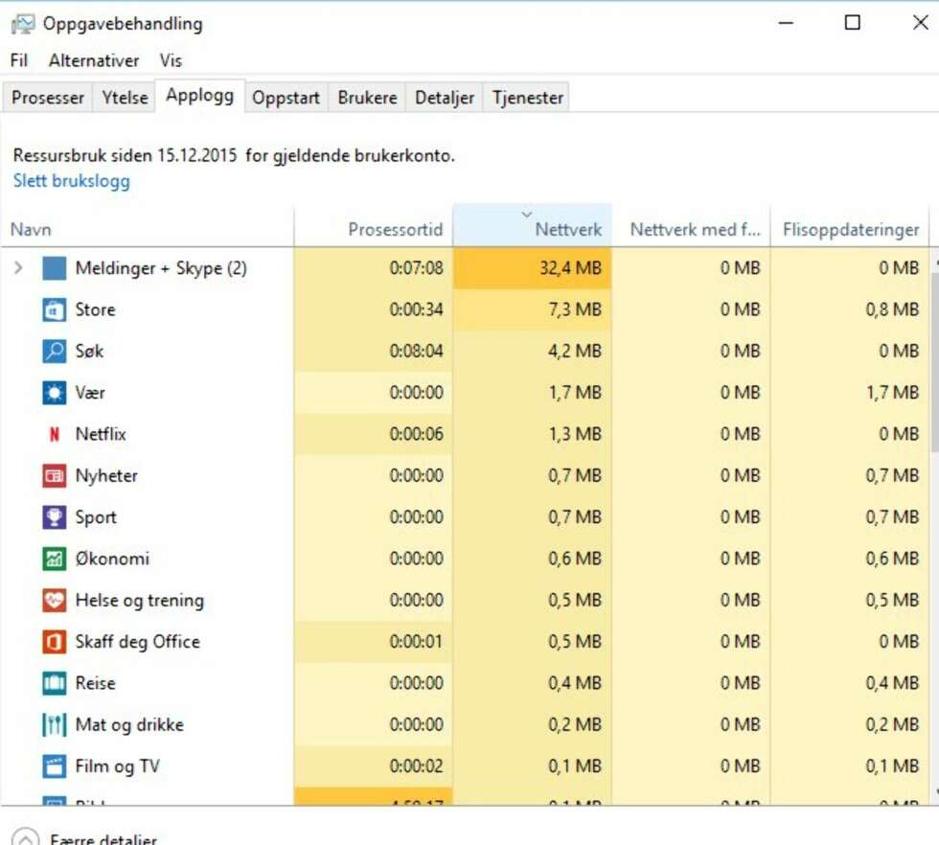This screenshot has width=939, height=845.
Task: Expand the Meldinger + Skype group
Action: pyautogui.click(x=18, y=267)
